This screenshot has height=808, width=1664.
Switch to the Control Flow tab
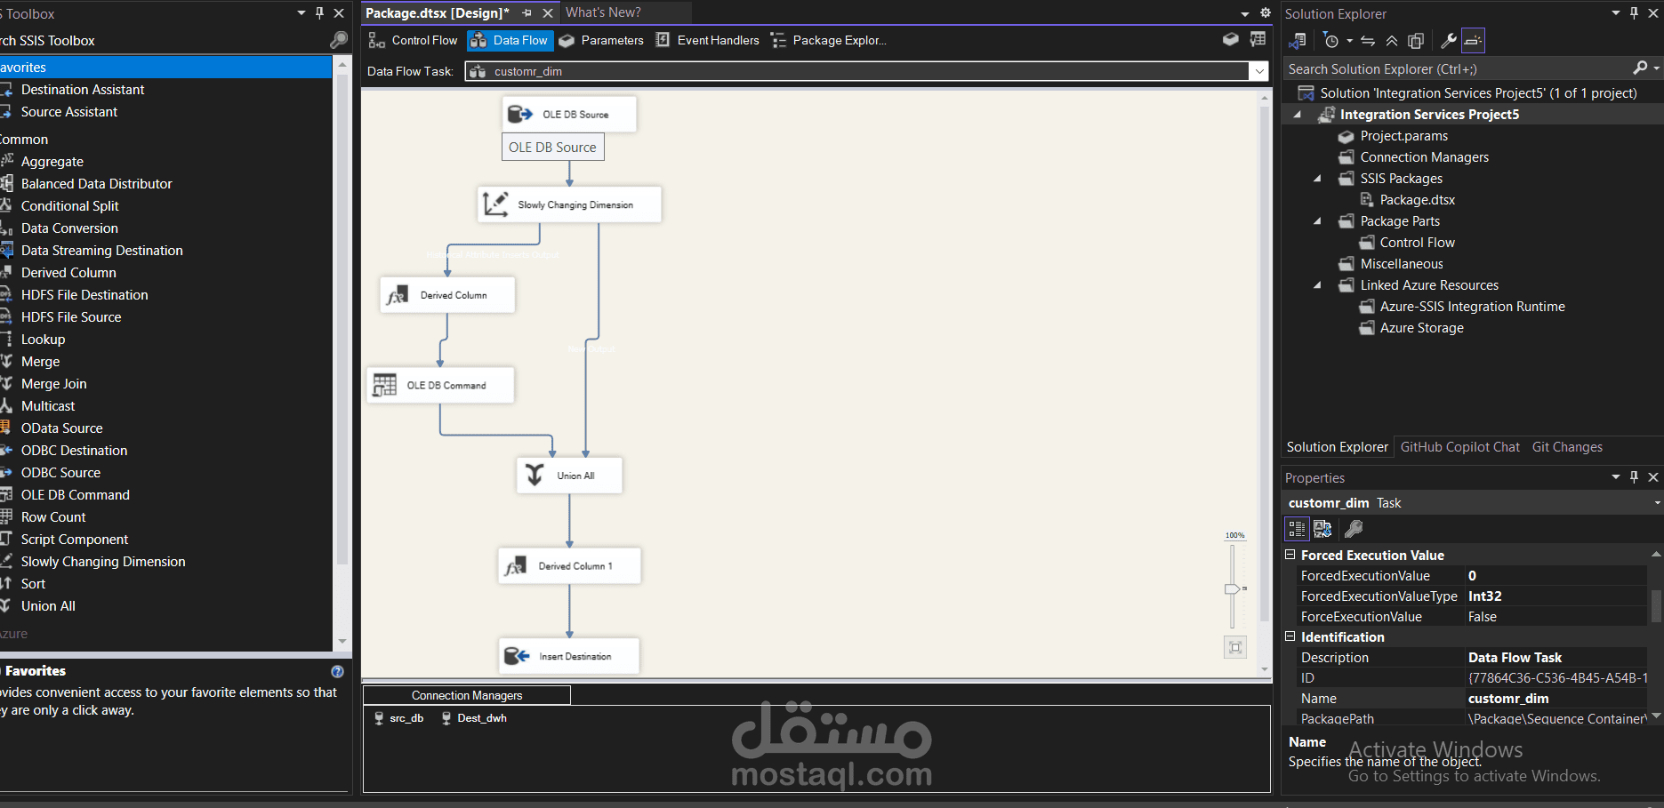413,40
